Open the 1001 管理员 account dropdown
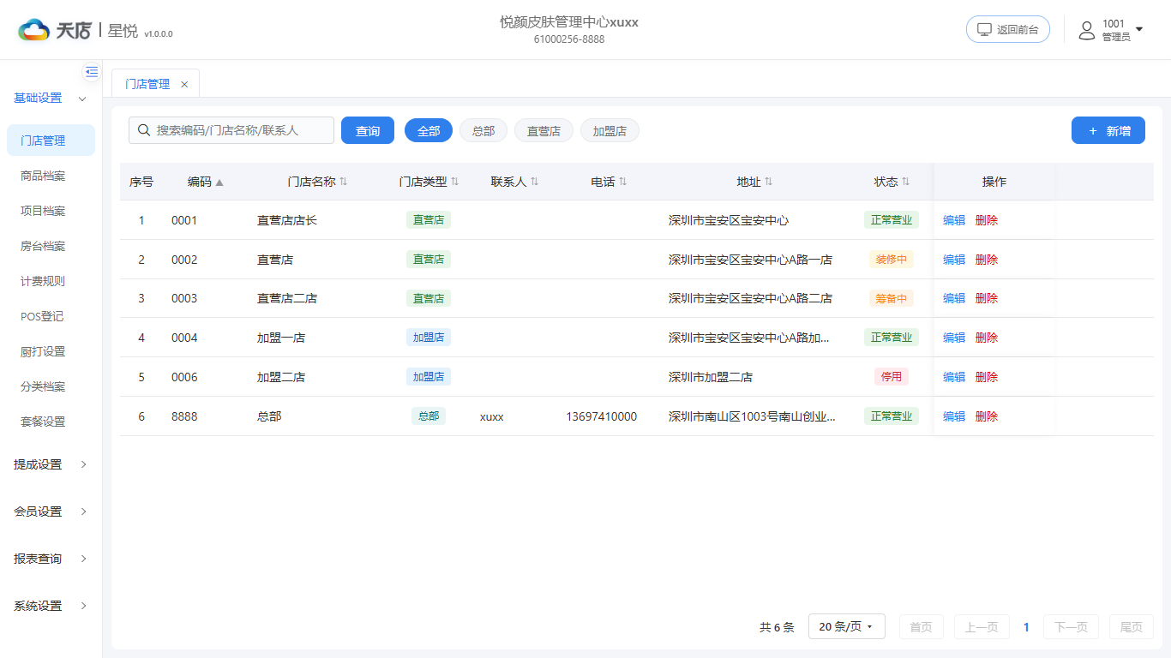 click(1111, 30)
